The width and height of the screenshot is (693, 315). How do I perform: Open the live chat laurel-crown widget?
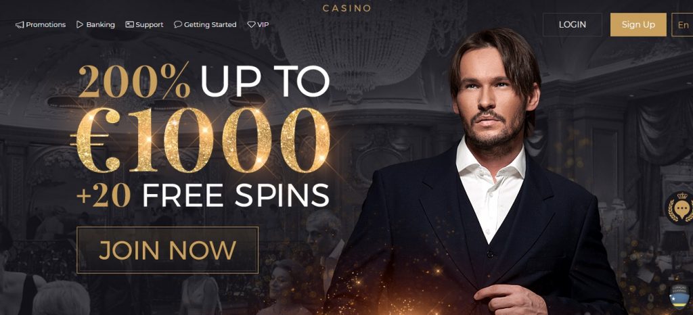[679, 209]
